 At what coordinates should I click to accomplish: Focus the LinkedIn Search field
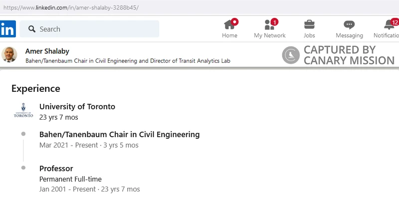(x=95, y=29)
